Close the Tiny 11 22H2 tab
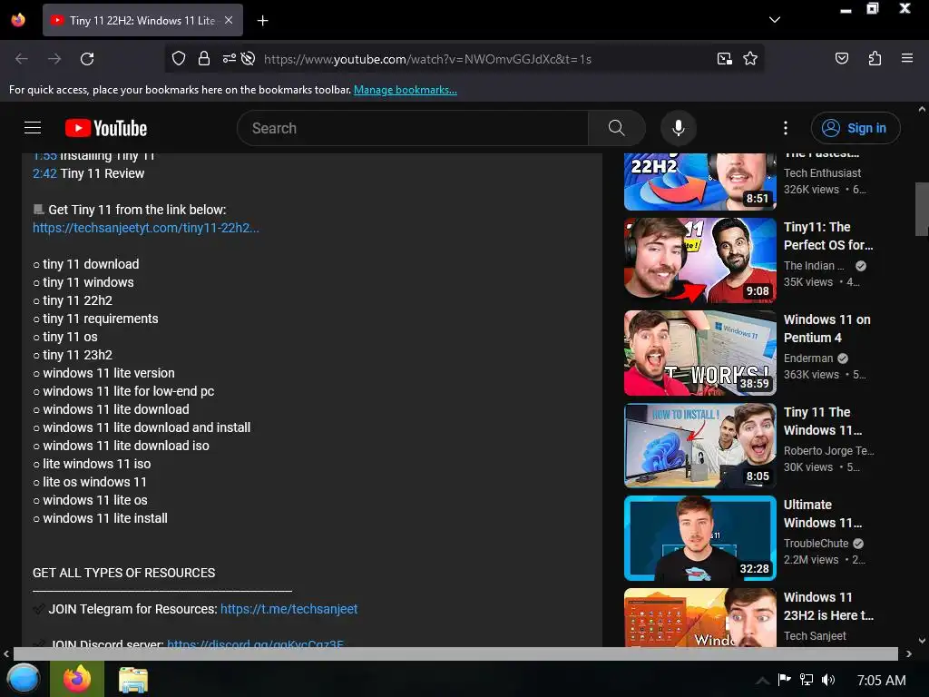Image resolution: width=929 pixels, height=697 pixels. coord(229,20)
